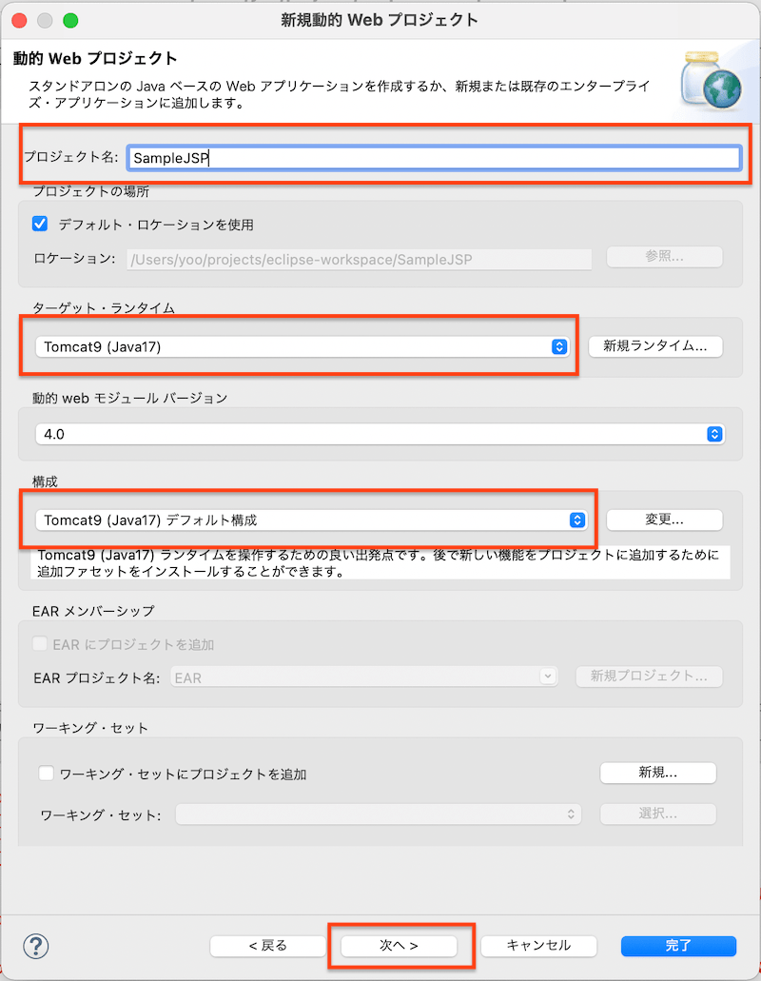The image size is (761, 981).
Task: Click the 動的 Web プロジェクト heading text
Action: click(x=95, y=59)
